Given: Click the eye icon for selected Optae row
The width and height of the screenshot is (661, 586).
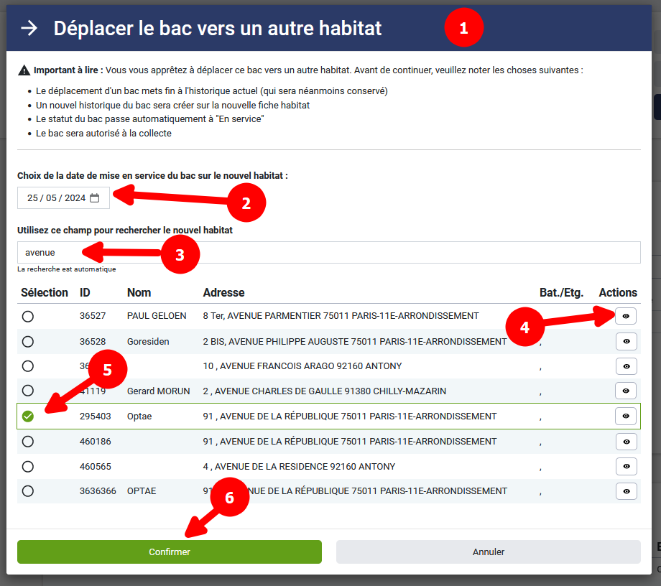Looking at the screenshot, I should click(626, 416).
